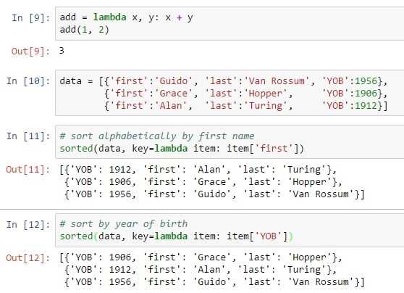Click the 'Van Rossum' string in cell 10
The image size is (404, 293).
276,81
